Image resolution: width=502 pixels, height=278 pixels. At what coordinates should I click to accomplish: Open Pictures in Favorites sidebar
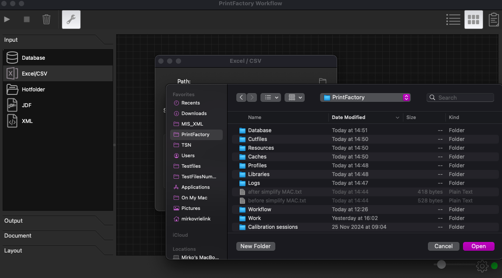click(196, 209)
